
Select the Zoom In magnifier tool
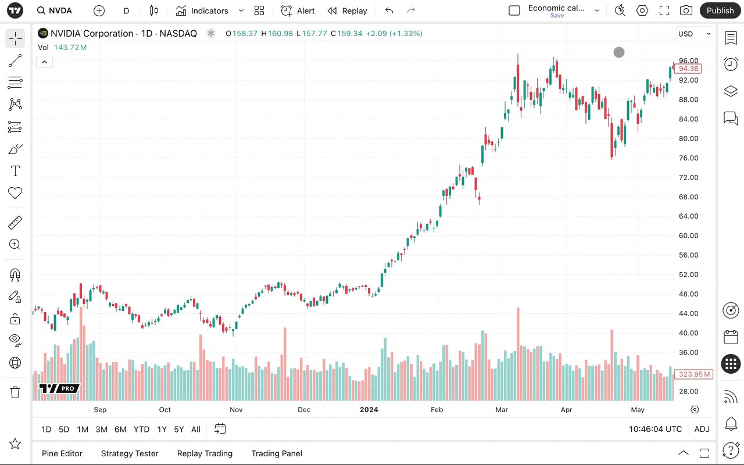click(15, 245)
